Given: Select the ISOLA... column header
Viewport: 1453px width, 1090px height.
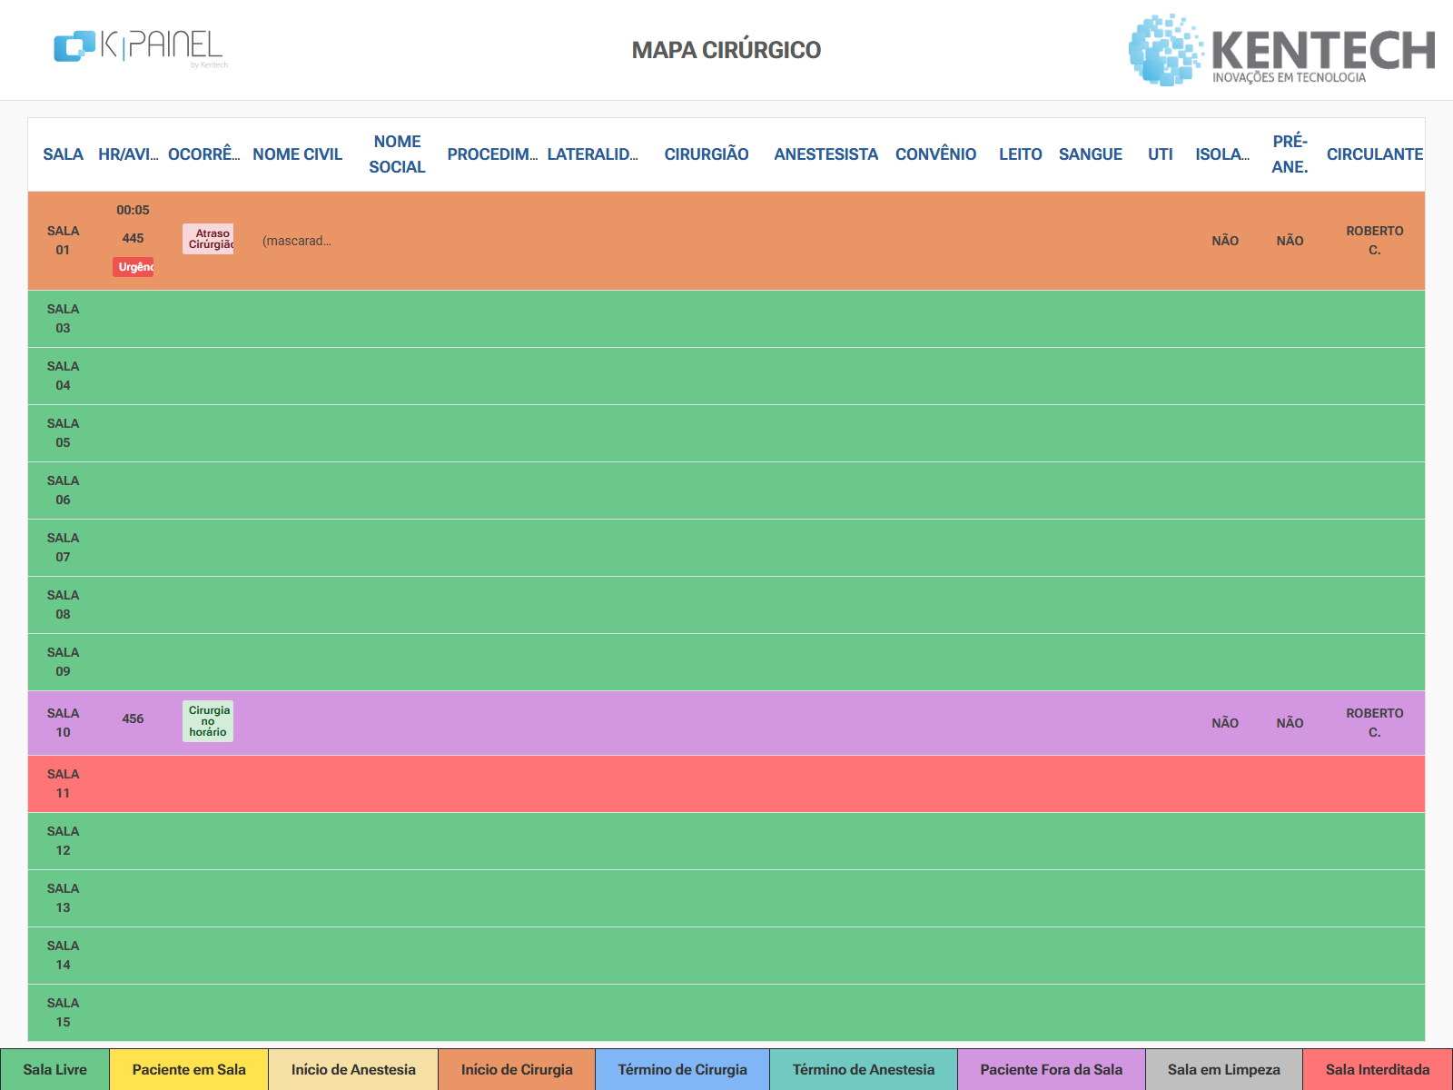Looking at the screenshot, I should coord(1222,154).
